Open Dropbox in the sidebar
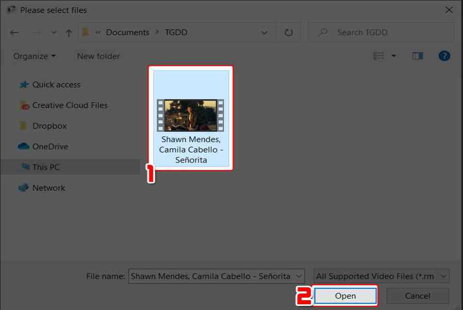The image size is (463, 310). [x=49, y=126]
